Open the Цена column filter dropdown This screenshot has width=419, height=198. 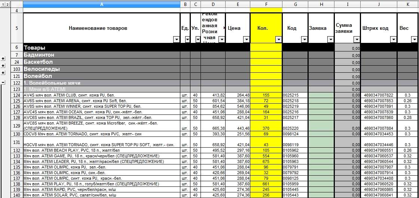tap(247, 40)
